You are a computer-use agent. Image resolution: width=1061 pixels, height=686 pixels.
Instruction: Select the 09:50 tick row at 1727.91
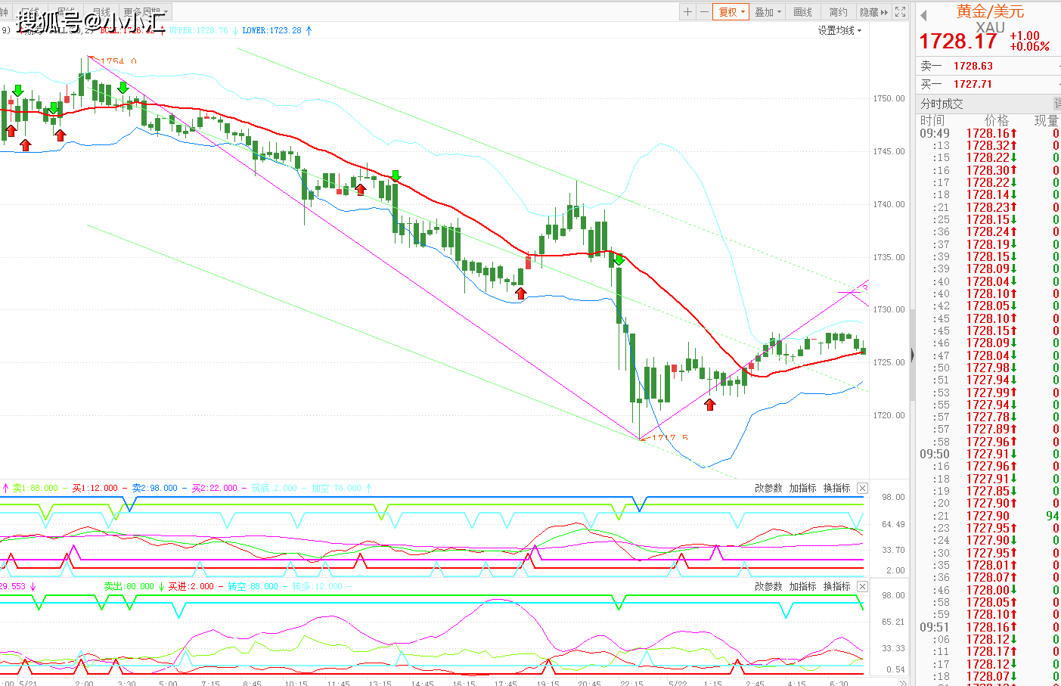click(989, 454)
